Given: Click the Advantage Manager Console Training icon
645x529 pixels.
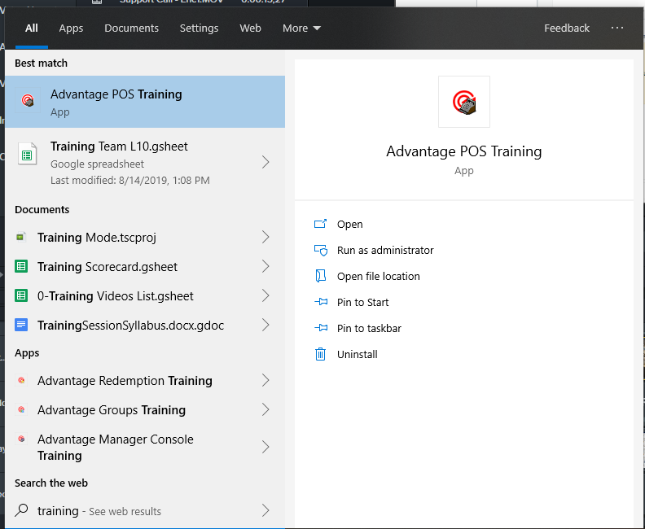Looking at the screenshot, I should click(21, 439).
